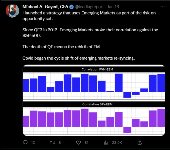
Task: Click the 13 replies count
Action: [33, 142]
